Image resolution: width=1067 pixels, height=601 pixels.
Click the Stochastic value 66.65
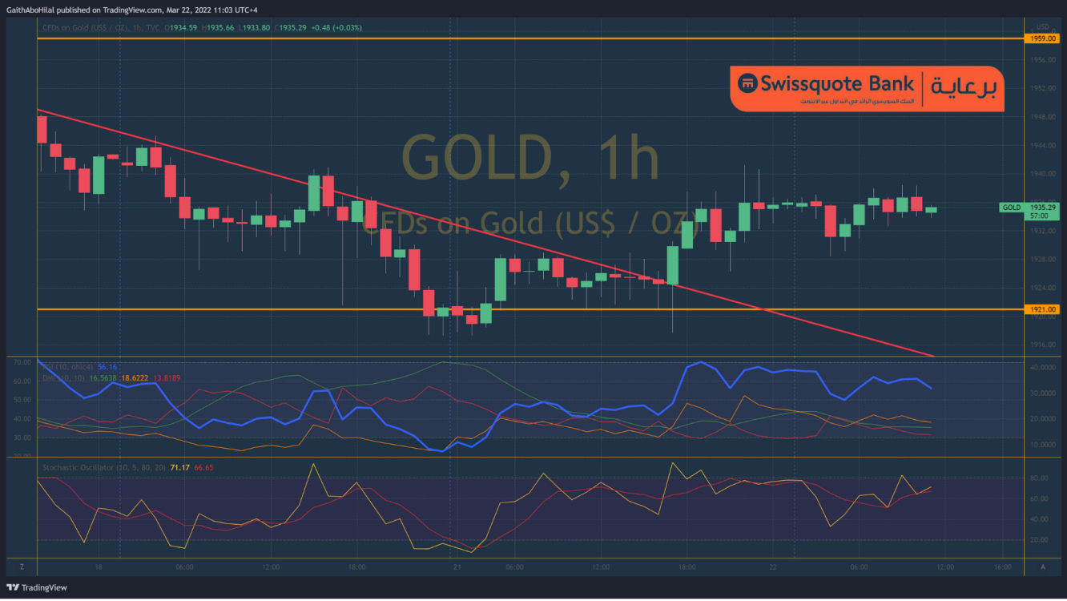[203, 466]
